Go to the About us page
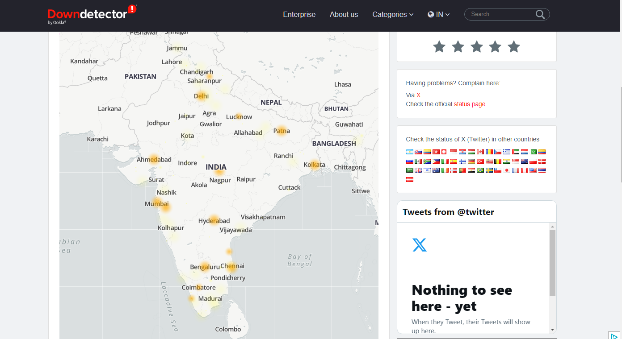The image size is (622, 339). click(x=344, y=14)
